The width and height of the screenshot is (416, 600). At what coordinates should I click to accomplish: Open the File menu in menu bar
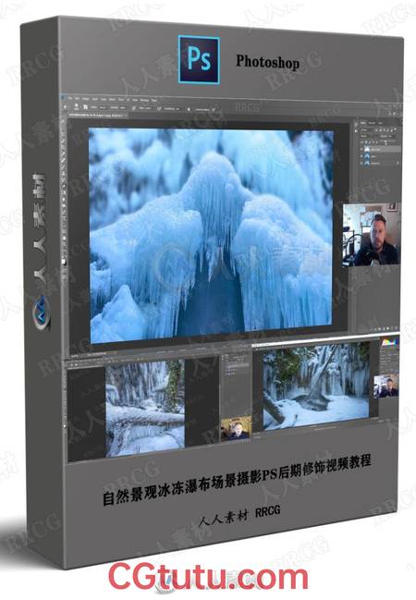70,99
